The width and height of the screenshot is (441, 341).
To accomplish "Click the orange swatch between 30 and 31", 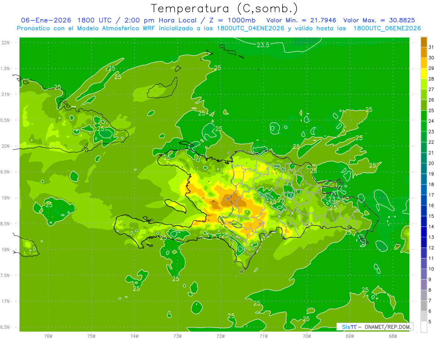I will point(424,53).
